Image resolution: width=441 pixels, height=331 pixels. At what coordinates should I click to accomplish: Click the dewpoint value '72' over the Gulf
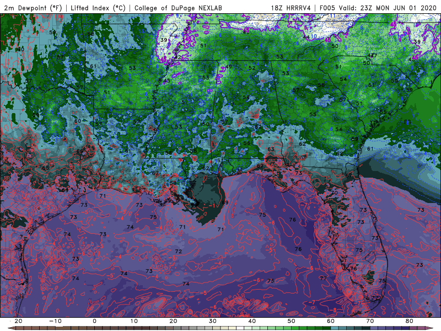click(x=179, y=252)
